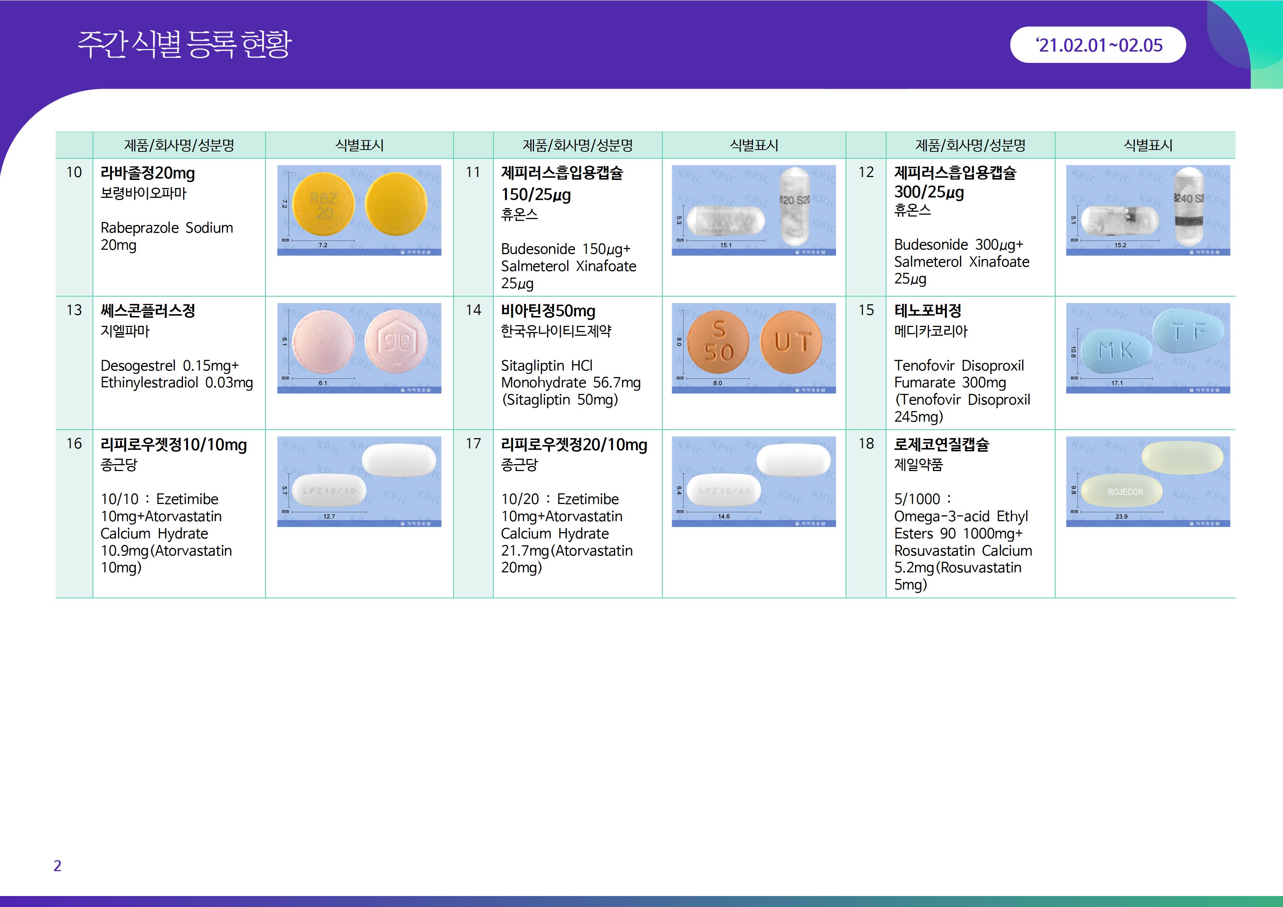Click the first 식별표시 column header
The width and height of the screenshot is (1283, 907).
(359, 145)
